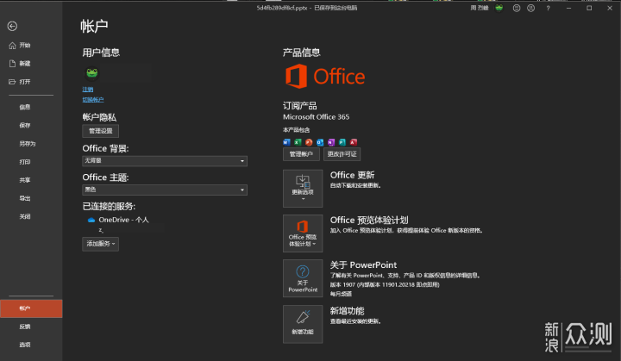Open the Office 主题 dropdown showing 黑色

coord(165,190)
